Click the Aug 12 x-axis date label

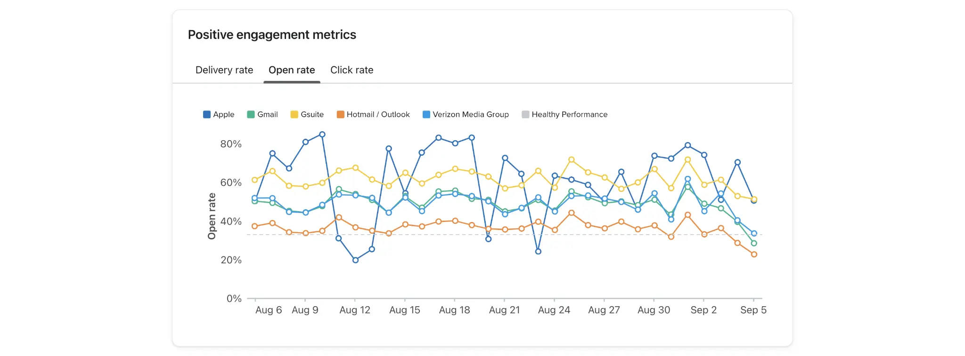[x=355, y=310]
